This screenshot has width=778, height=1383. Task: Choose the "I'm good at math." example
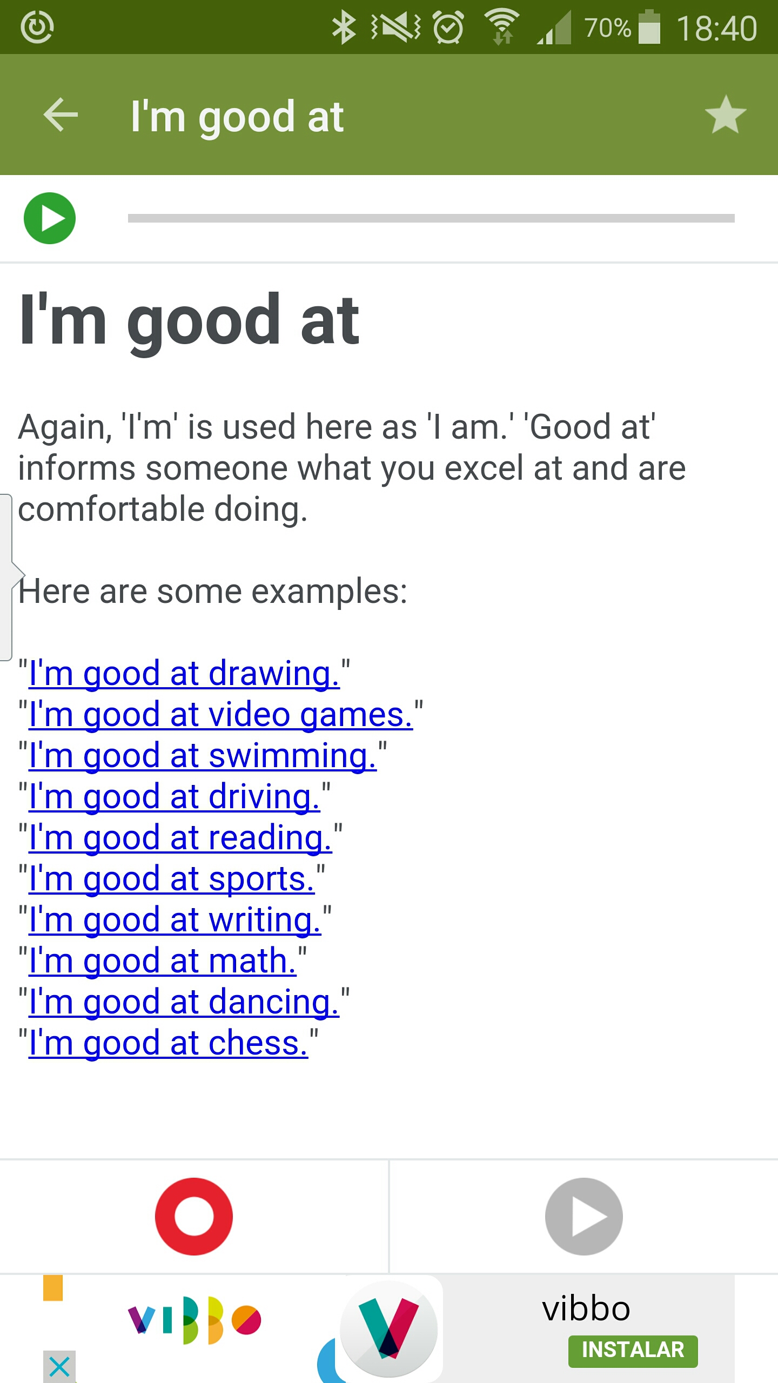[162, 962]
